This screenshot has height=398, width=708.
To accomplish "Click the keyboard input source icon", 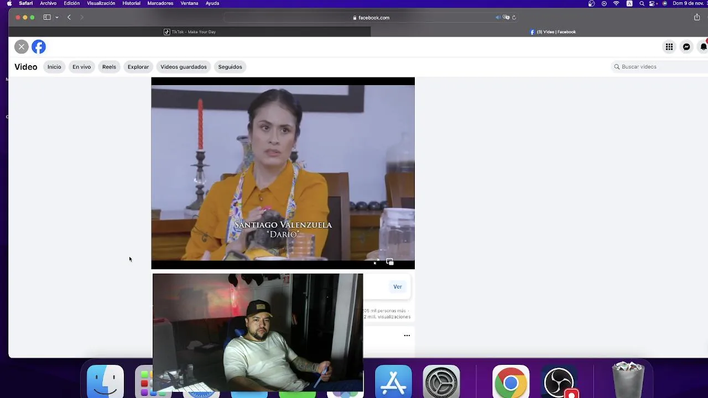I will [629, 3].
